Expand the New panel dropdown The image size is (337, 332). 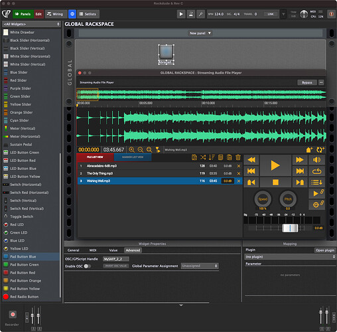200,33
